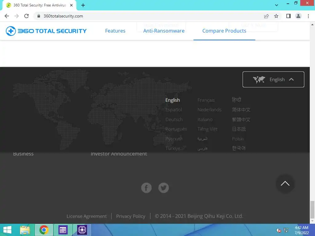The image size is (315, 236).
Task: Choose Tiếng Việt language
Action: (x=207, y=129)
